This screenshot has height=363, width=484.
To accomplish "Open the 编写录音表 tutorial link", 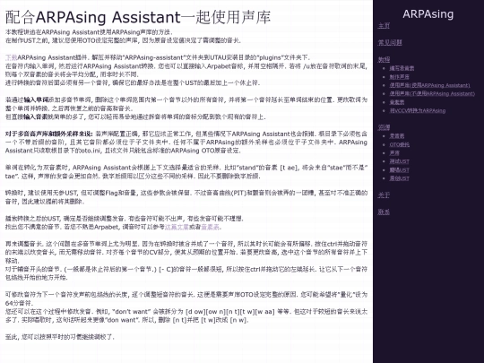I will coord(402,68).
